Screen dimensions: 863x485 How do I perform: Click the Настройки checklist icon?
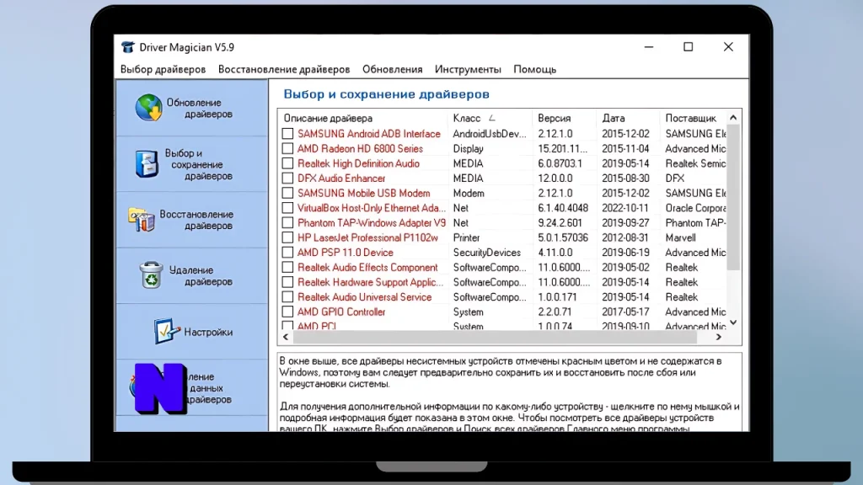[x=167, y=331]
